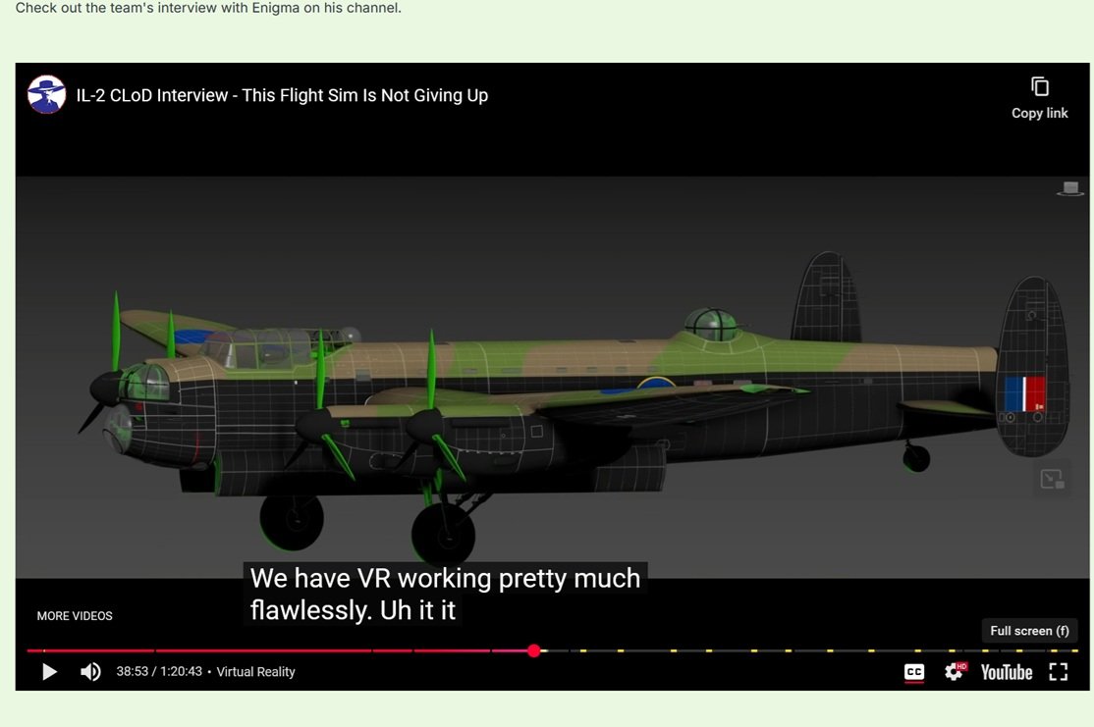This screenshot has height=727, width=1094.
Task: Click the info card icon on video
Action: point(1052,479)
